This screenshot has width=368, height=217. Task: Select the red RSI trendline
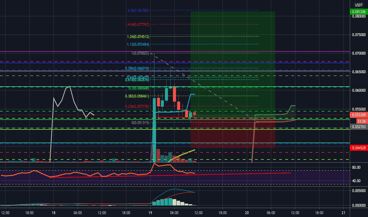pos(171,175)
